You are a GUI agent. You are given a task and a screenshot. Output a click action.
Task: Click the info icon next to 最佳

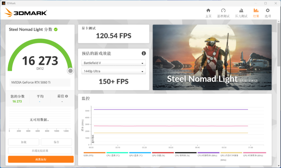(66, 96)
